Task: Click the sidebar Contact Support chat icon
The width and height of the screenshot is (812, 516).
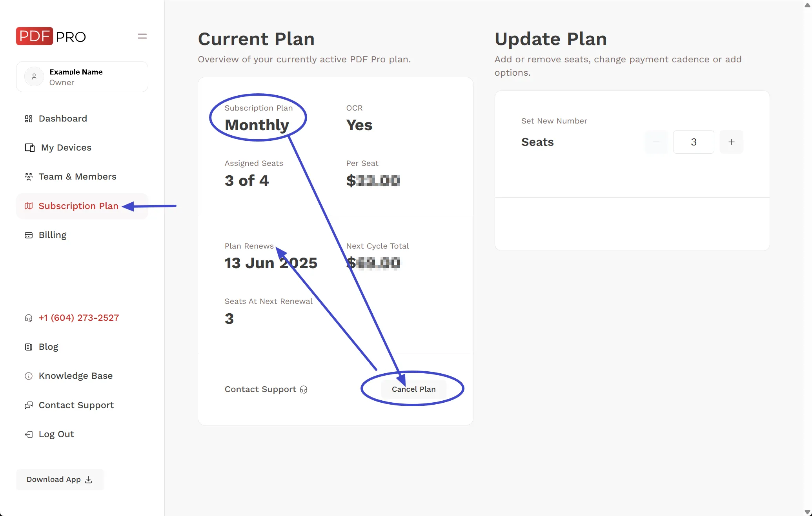Action: 29,405
